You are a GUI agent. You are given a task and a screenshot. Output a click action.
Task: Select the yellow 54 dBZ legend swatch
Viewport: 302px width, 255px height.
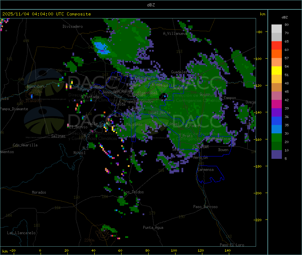[x=276, y=71]
